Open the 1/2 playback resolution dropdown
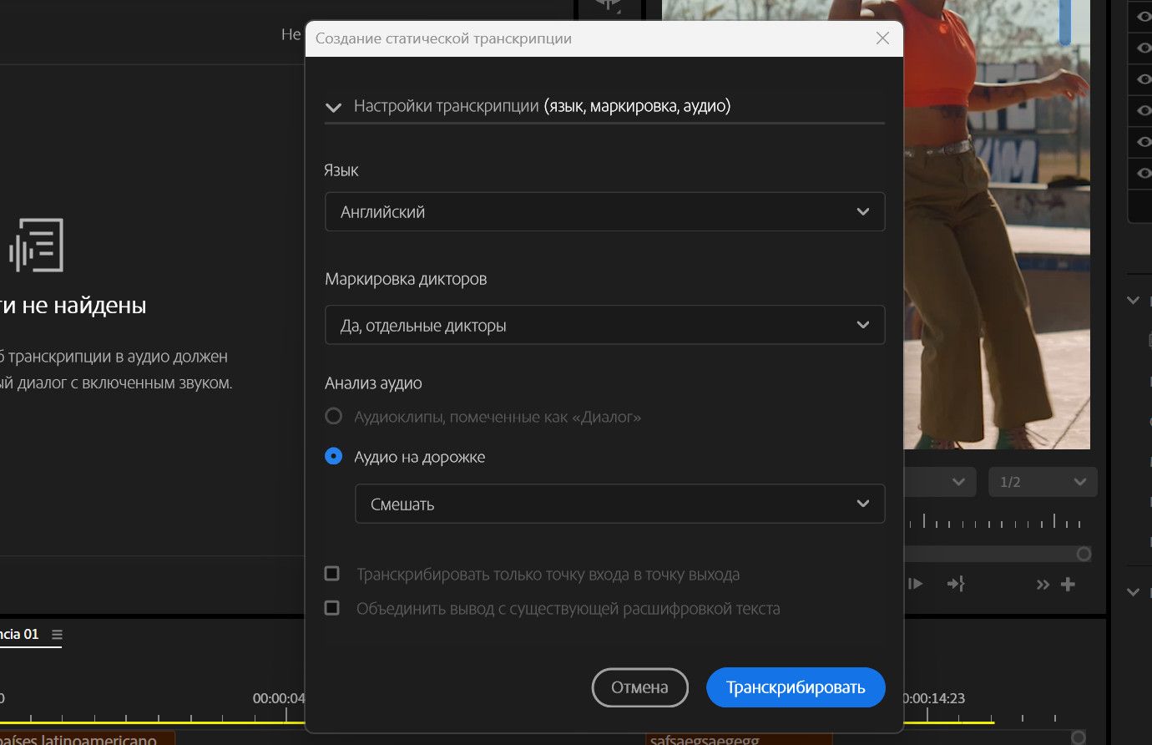 pyautogui.click(x=1043, y=482)
